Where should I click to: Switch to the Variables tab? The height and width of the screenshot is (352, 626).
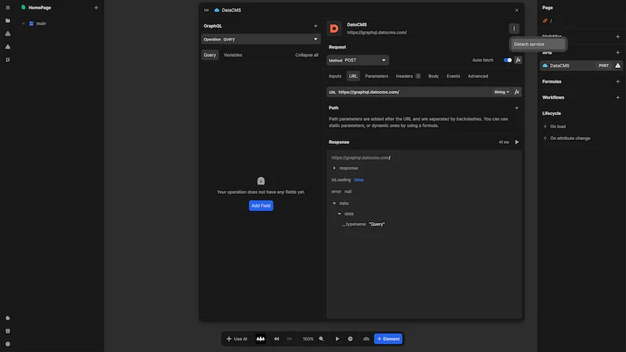pyautogui.click(x=232, y=55)
